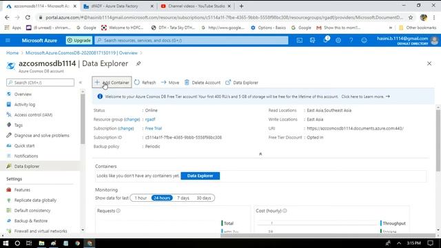Screen dimensions: 441x248
Task: Open the help question mark icon
Action: 351,41
